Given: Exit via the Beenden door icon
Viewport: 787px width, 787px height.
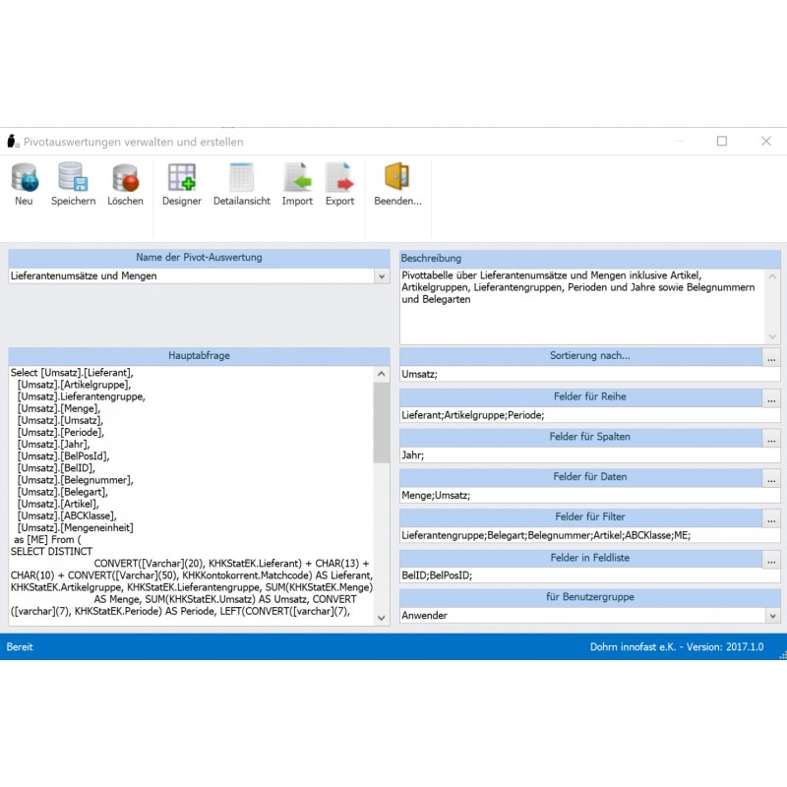Looking at the screenshot, I should coord(397,176).
